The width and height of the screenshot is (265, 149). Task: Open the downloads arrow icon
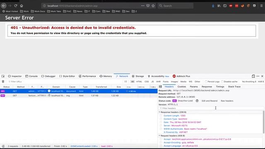[213, 6]
